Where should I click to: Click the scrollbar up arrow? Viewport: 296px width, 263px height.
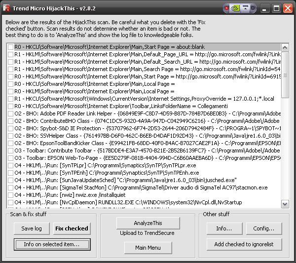[x=285, y=47]
